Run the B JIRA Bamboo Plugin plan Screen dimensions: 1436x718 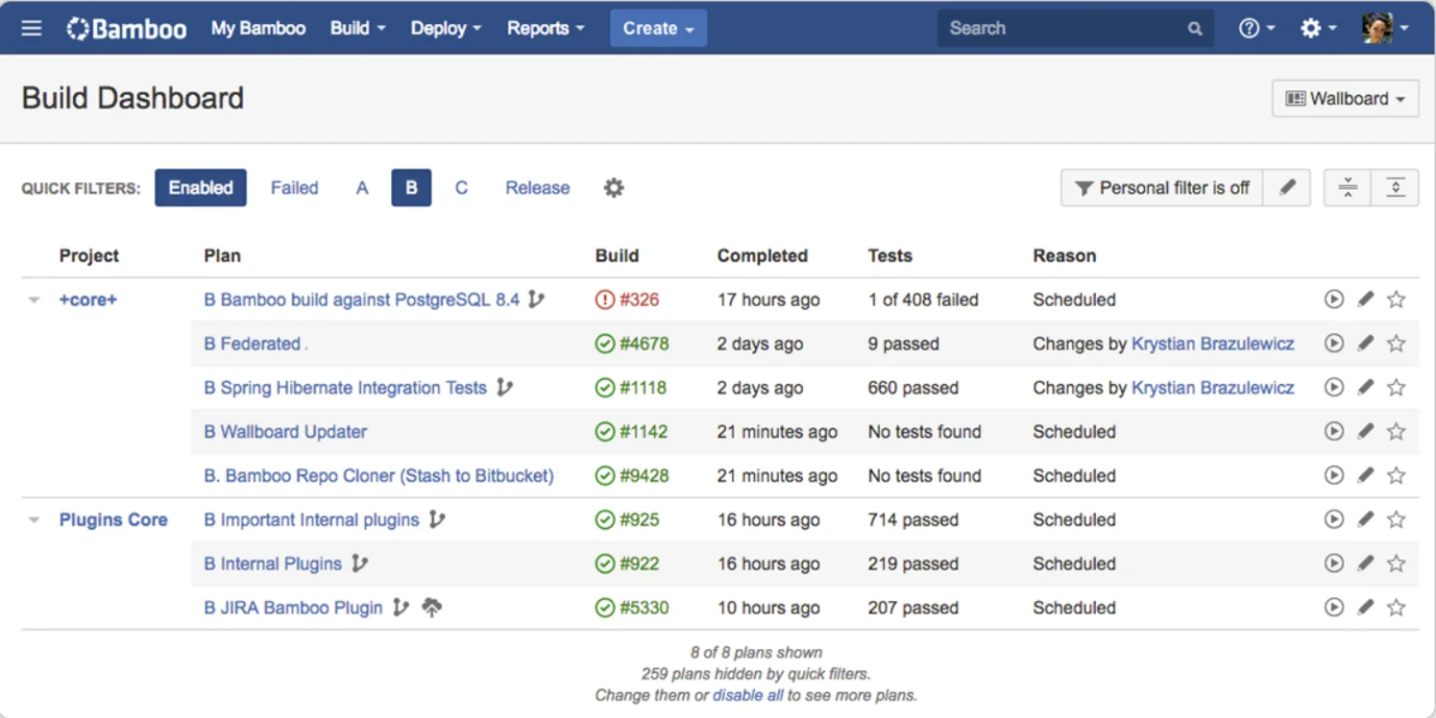coord(1334,608)
